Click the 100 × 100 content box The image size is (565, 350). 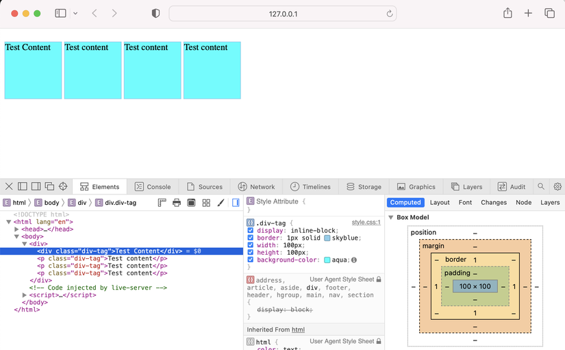[475, 286]
